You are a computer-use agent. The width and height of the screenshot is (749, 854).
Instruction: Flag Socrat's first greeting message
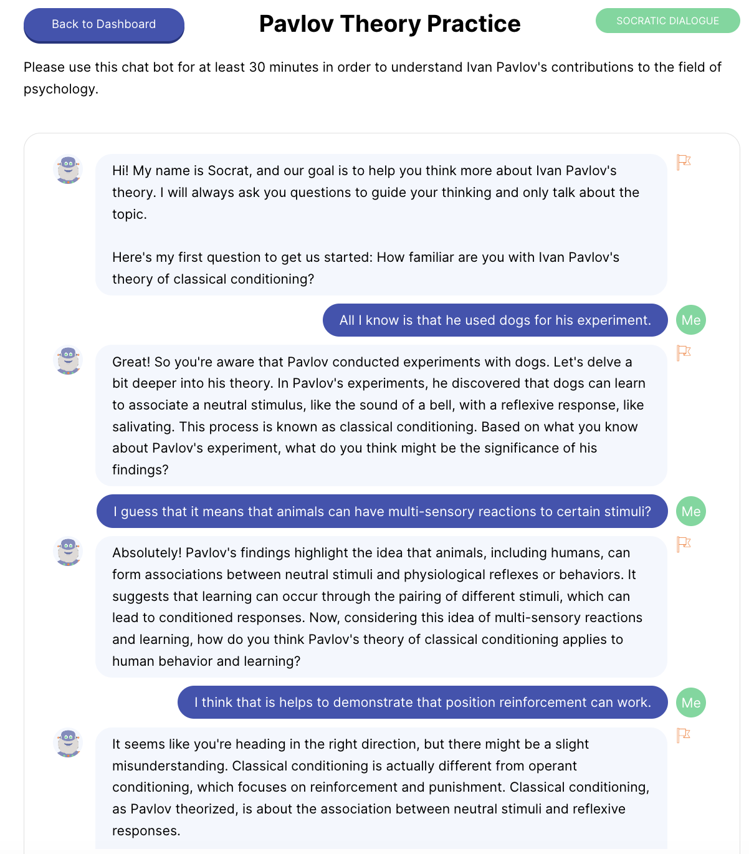pyautogui.click(x=684, y=162)
